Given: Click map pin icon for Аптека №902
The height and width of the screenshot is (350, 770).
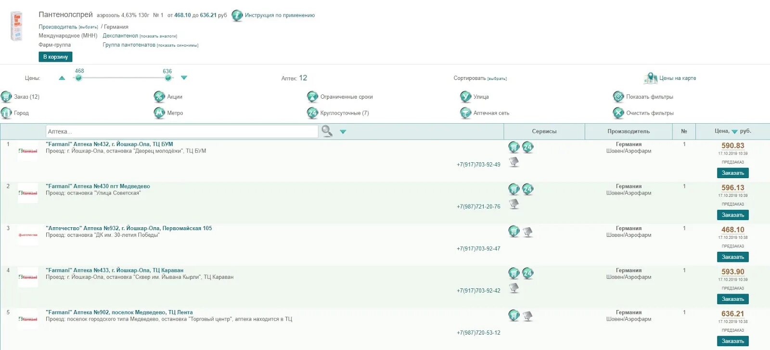Looking at the screenshot, I should [x=528, y=316].
